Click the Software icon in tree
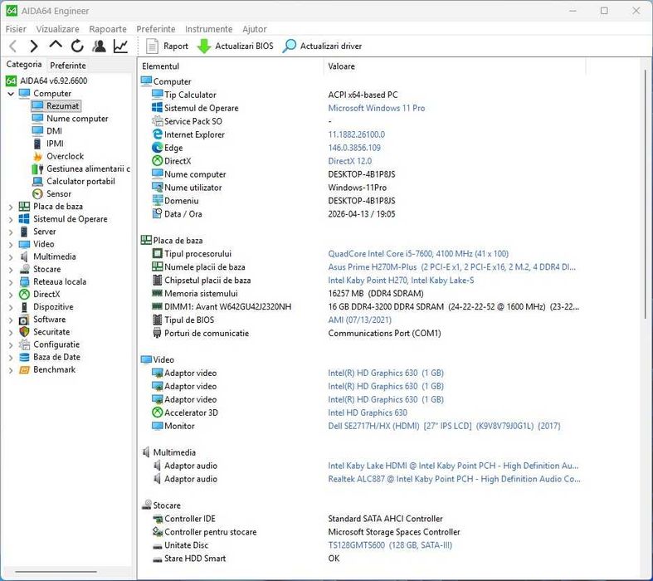The height and width of the screenshot is (581, 653). pos(24,320)
